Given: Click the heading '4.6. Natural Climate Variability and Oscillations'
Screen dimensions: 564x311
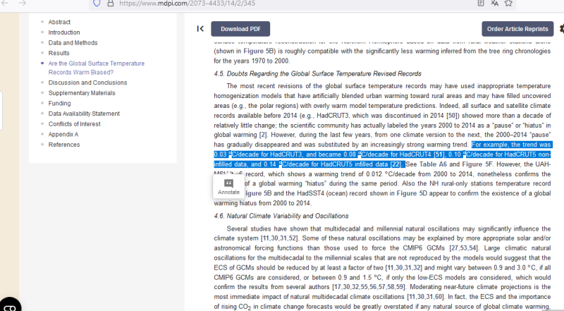Looking at the screenshot, I should [x=281, y=216].
